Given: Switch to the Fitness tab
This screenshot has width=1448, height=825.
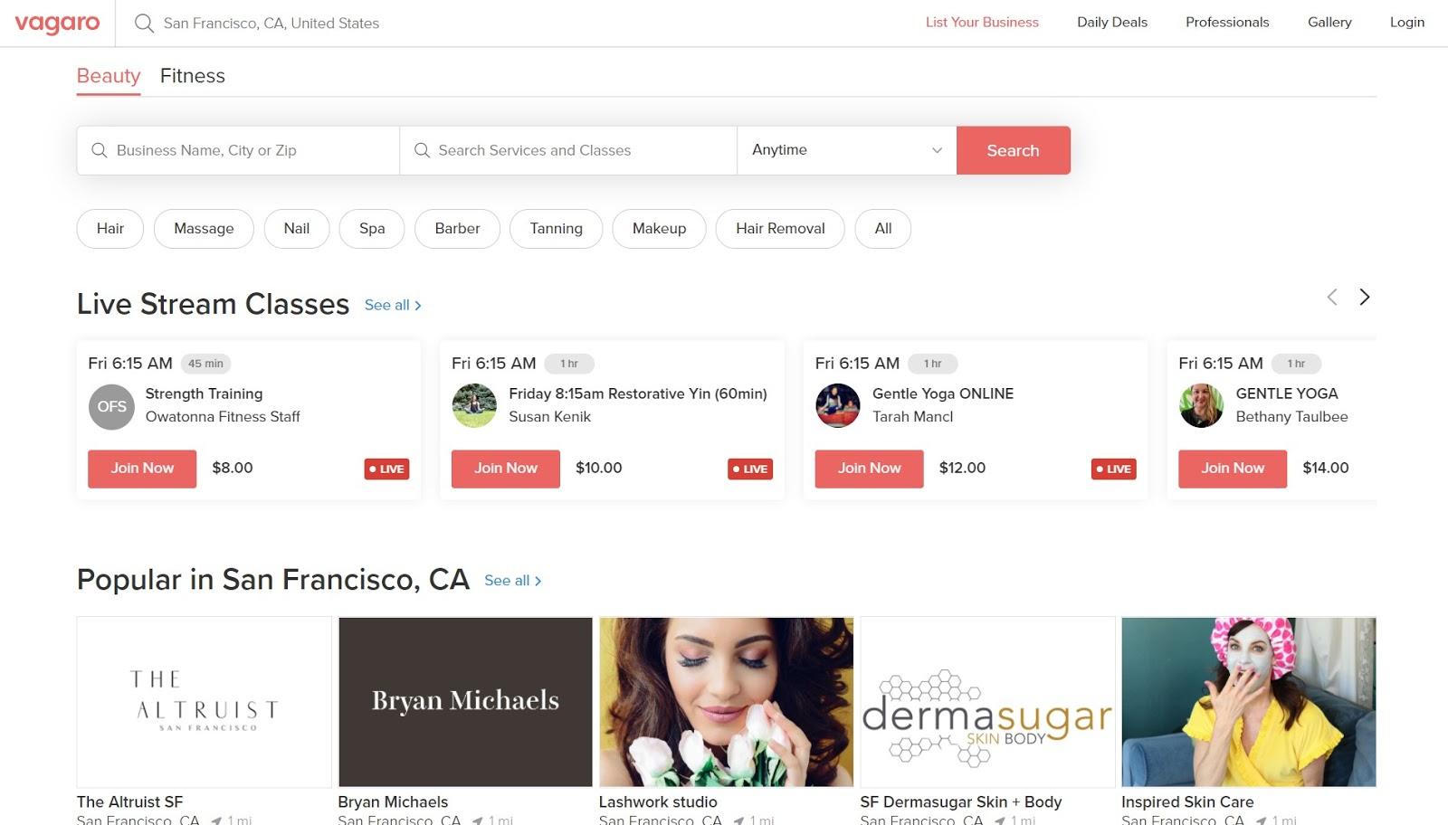Looking at the screenshot, I should (193, 76).
